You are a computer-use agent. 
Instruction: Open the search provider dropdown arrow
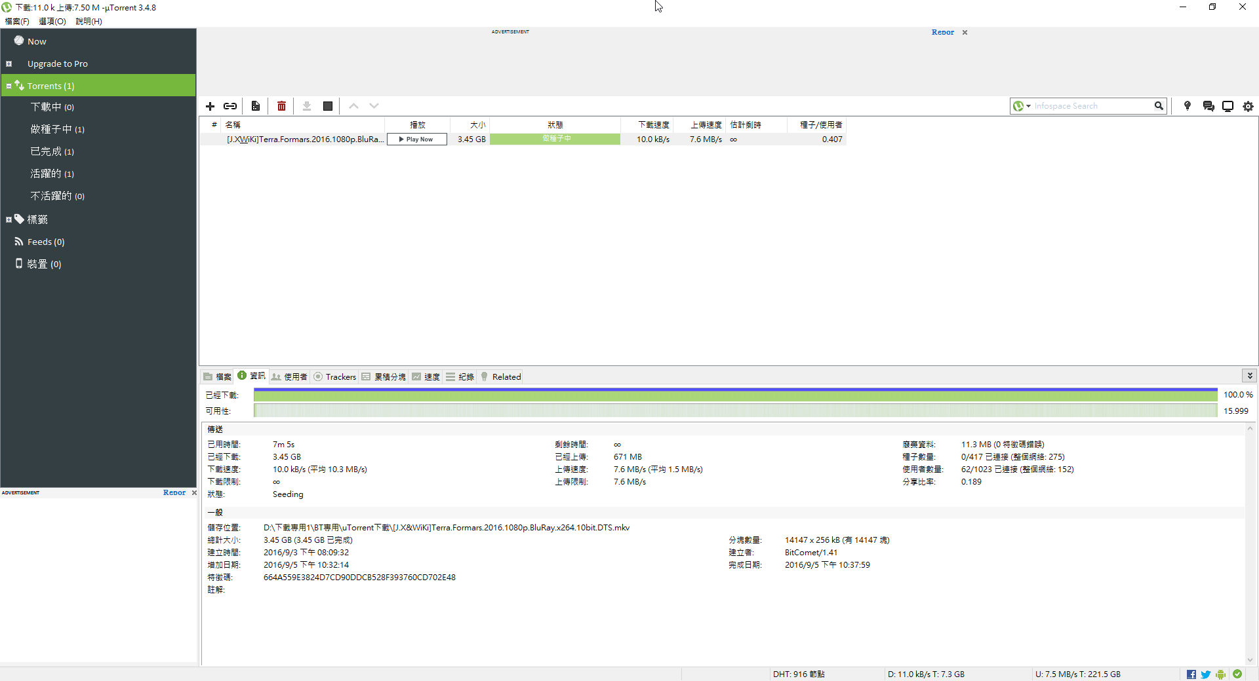(1028, 106)
